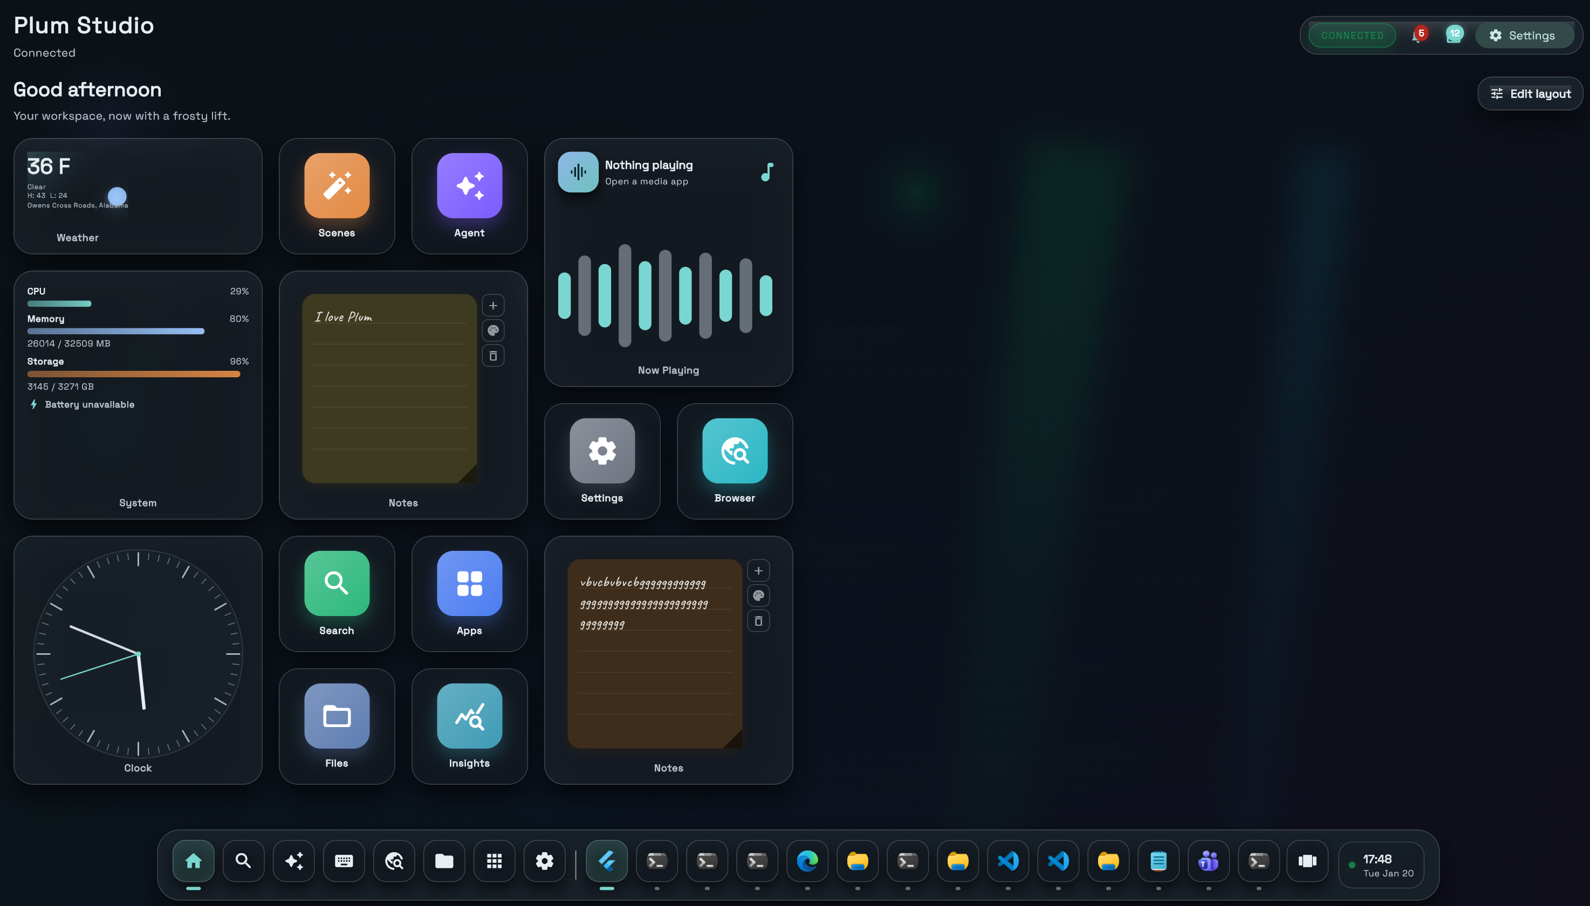Launch the Agent assistant widget
The width and height of the screenshot is (1590, 906).
point(469,185)
